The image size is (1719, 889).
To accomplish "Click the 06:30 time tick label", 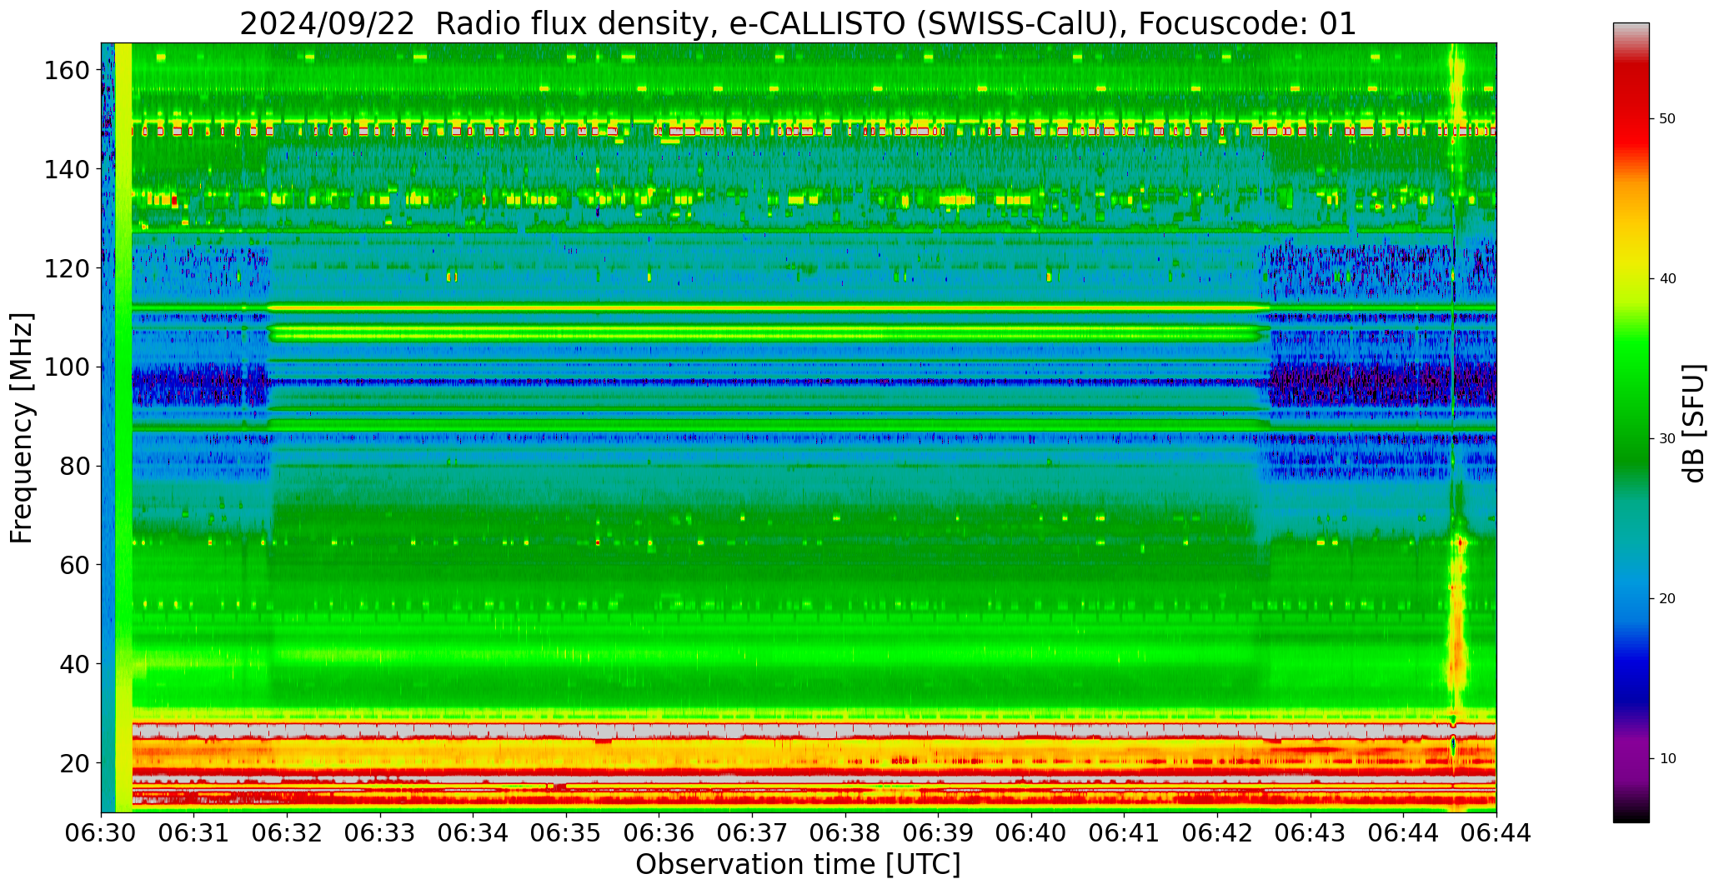I will click(x=102, y=833).
